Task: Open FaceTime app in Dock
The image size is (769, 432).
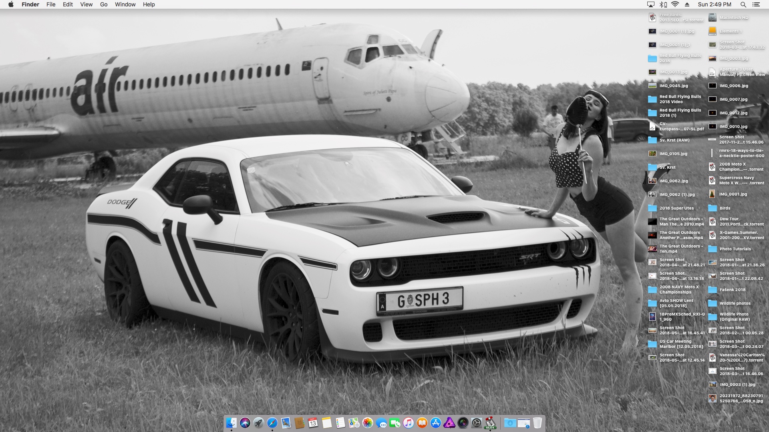Action: [x=395, y=423]
